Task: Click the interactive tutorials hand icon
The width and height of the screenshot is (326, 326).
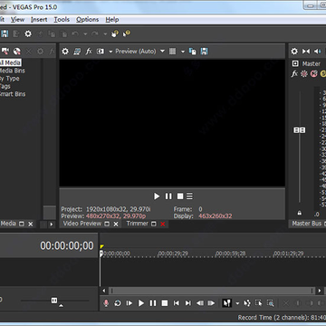Action: click(115, 34)
